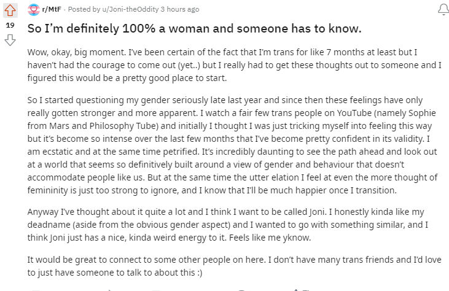This screenshot has width=449, height=291.
Task: Open u/Joni-theOddity's user profile
Action: pyautogui.click(x=130, y=9)
